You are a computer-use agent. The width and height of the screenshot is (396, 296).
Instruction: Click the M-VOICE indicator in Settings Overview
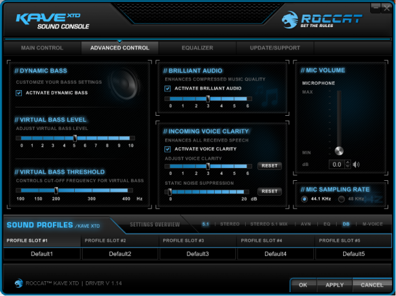click(x=373, y=224)
